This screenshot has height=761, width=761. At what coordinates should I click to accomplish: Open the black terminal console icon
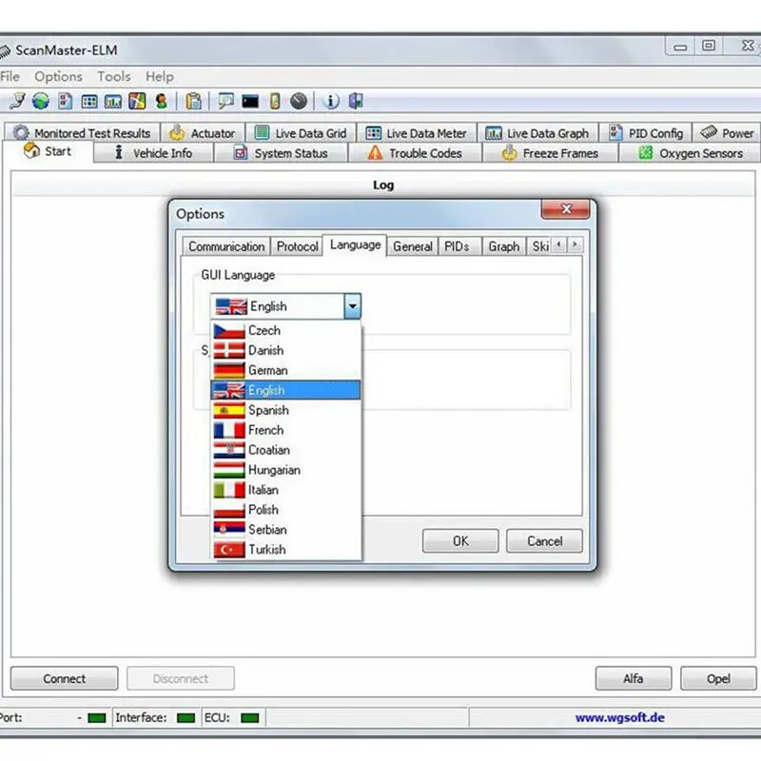(x=250, y=102)
